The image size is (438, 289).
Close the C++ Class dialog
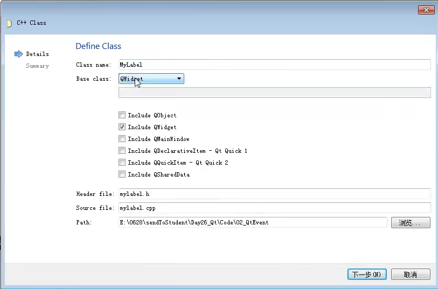[426, 10]
